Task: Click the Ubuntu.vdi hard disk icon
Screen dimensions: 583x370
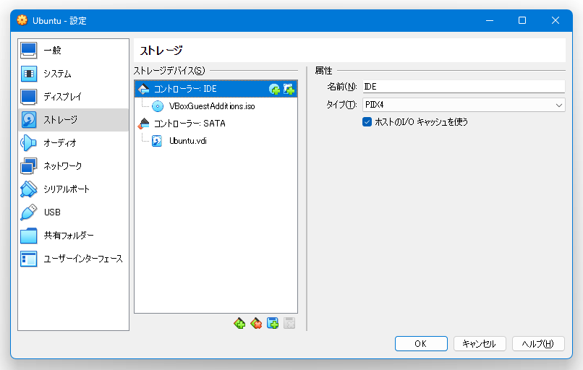Action: pyautogui.click(x=157, y=141)
